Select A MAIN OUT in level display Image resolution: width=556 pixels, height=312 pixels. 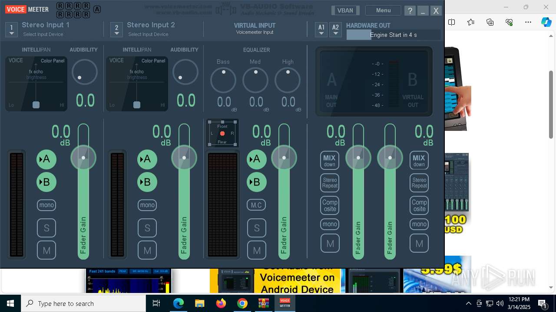coord(331,89)
